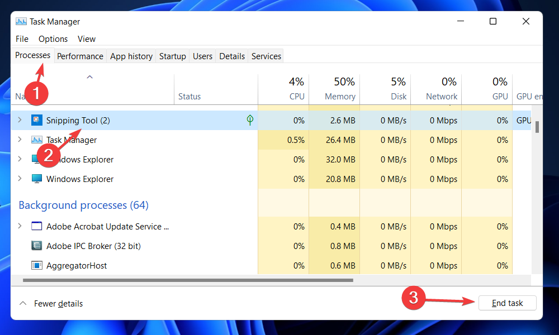Expand Adobe Acrobat Update Service entry
The image size is (559, 335).
coord(20,226)
